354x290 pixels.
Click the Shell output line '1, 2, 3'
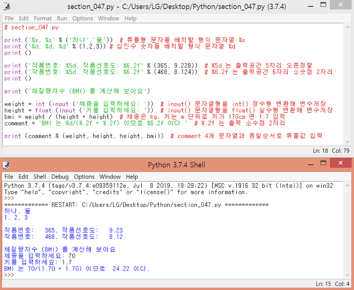[x=16, y=217]
